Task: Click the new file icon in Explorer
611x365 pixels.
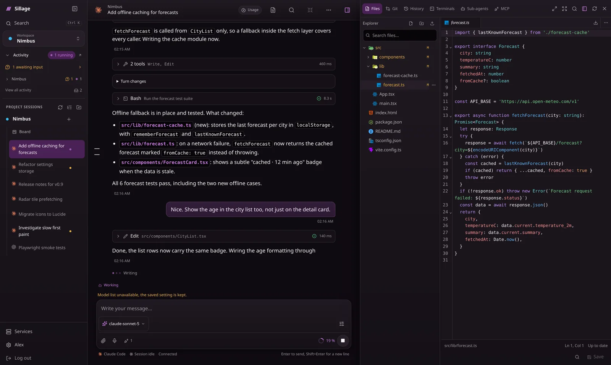Action: (411, 23)
